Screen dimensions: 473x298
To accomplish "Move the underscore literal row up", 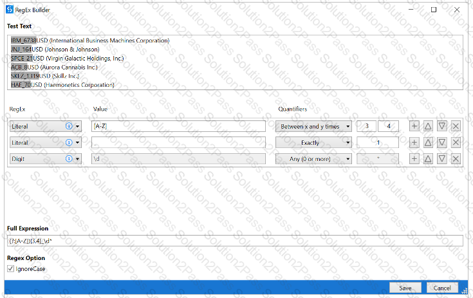I will click(x=428, y=142).
